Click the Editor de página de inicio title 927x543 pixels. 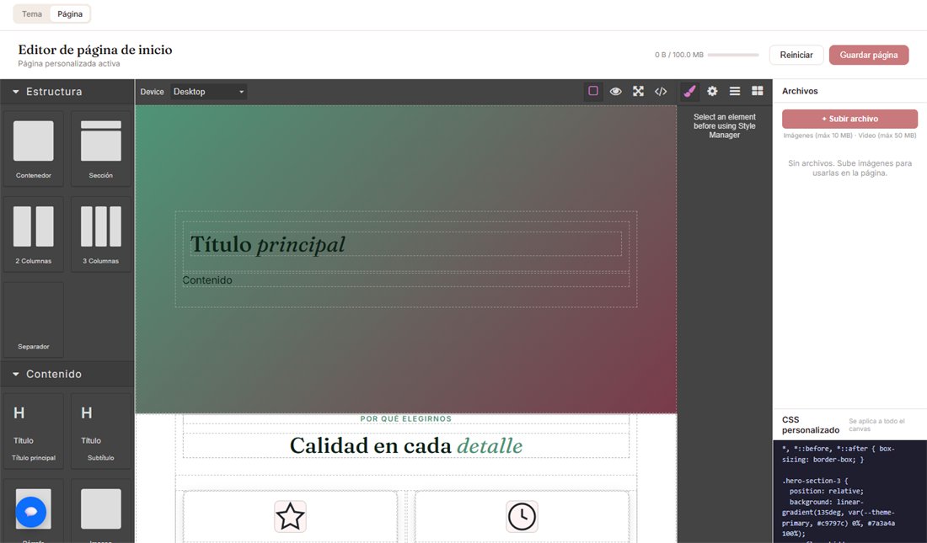click(95, 50)
